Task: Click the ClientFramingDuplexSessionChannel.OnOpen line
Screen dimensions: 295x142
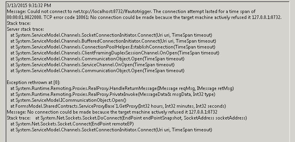Action: (115, 53)
